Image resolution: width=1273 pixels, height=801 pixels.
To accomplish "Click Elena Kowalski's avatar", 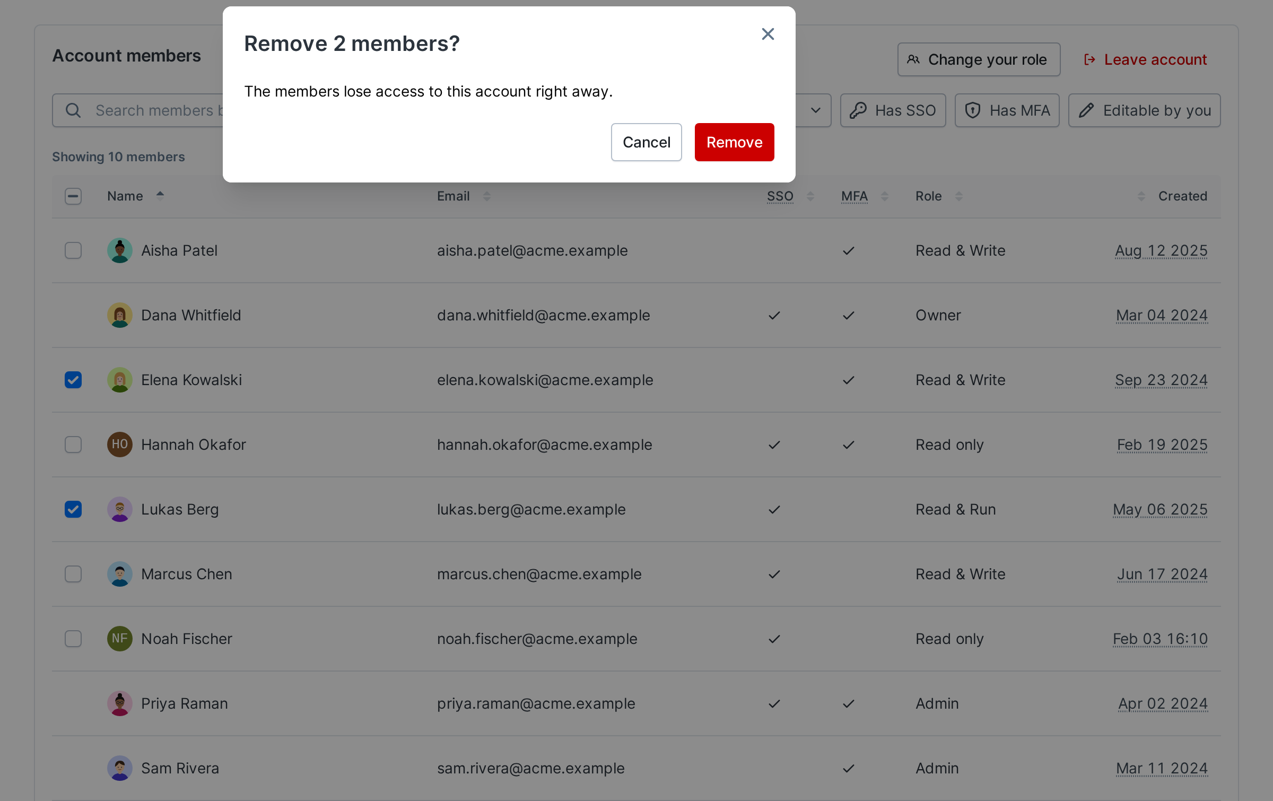I will pyautogui.click(x=120, y=380).
